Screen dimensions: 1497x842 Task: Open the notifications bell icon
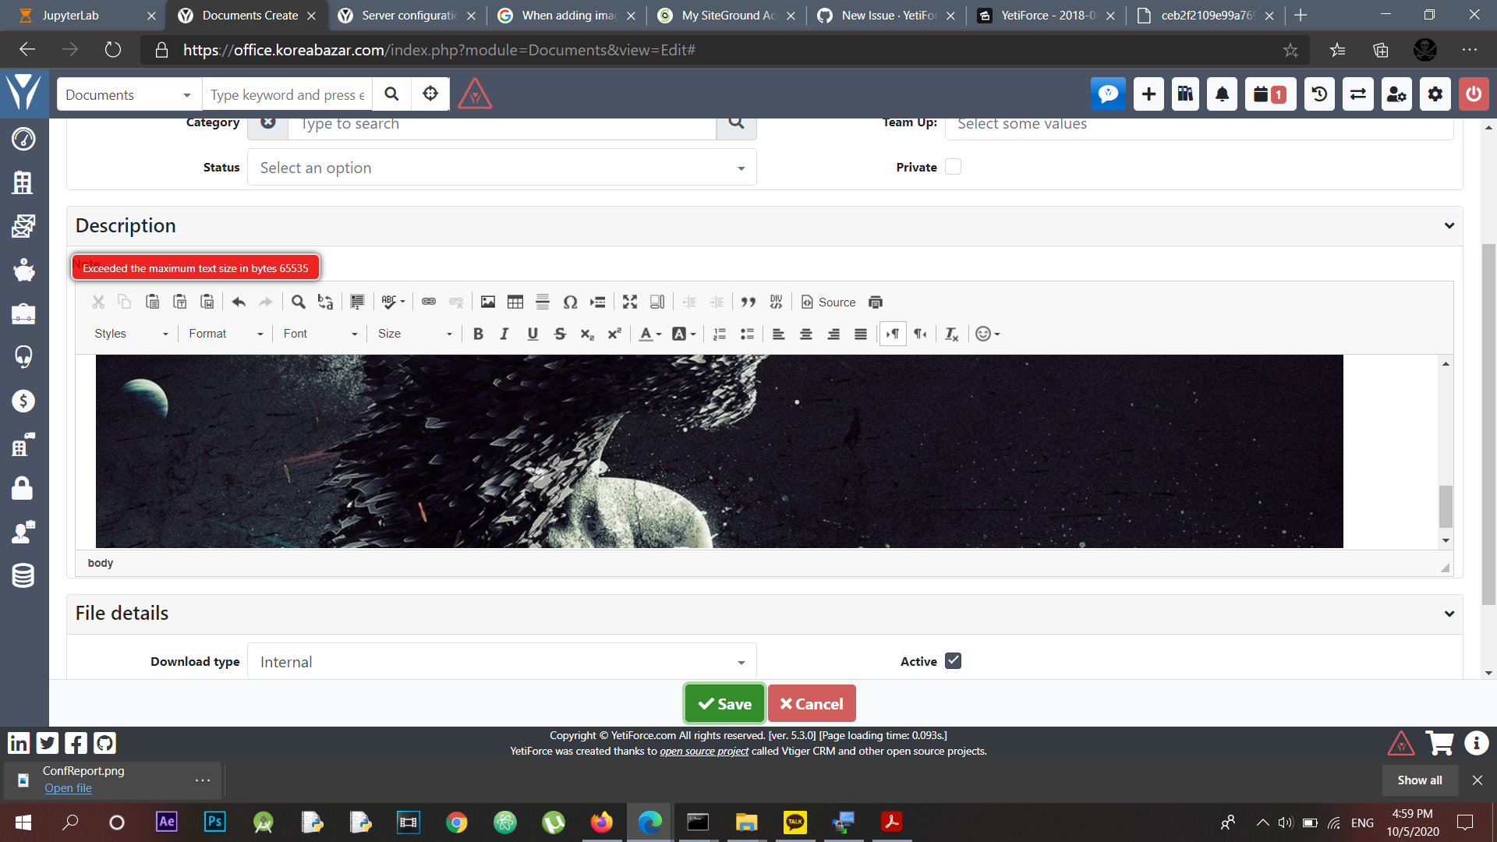[1222, 94]
